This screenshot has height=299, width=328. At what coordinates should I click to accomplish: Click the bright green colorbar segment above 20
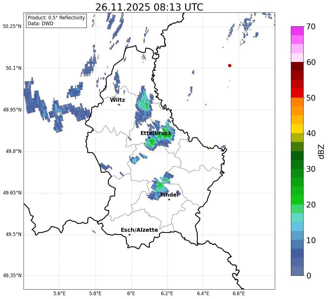pyautogui.click(x=297, y=200)
